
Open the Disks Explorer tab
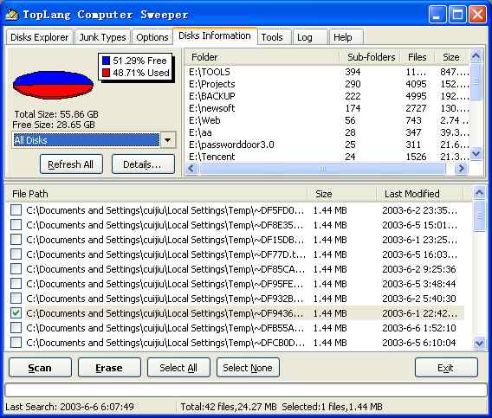point(39,37)
